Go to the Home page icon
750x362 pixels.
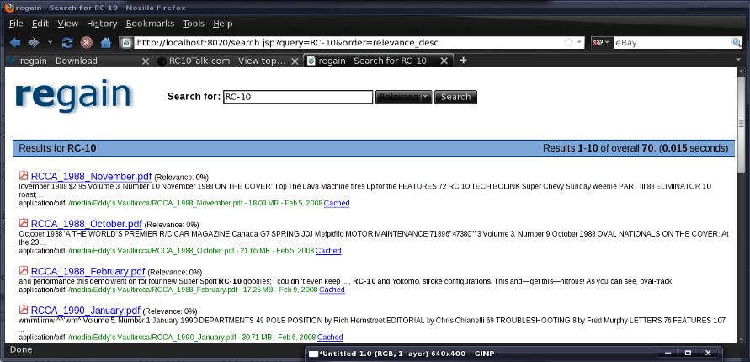point(106,43)
